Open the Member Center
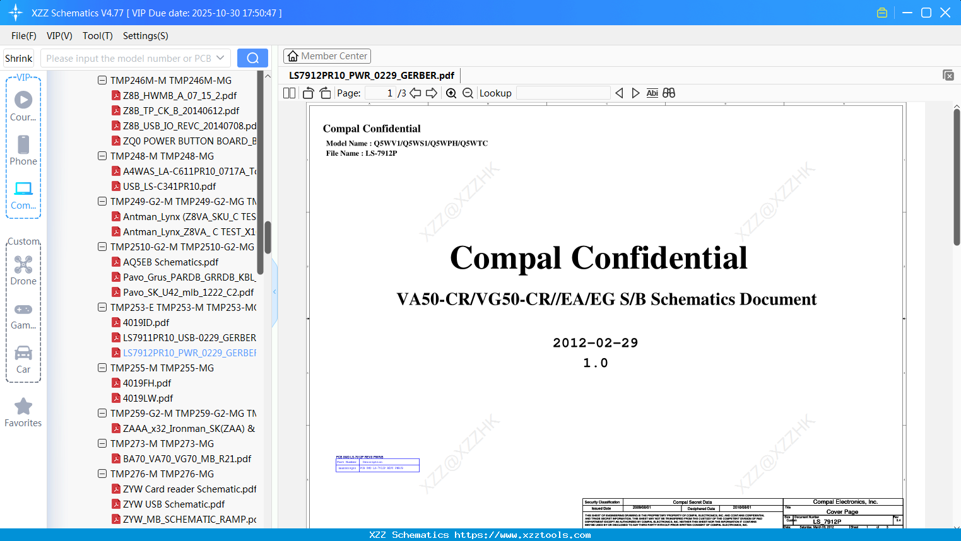Image resolution: width=961 pixels, height=541 pixels. 327,56
